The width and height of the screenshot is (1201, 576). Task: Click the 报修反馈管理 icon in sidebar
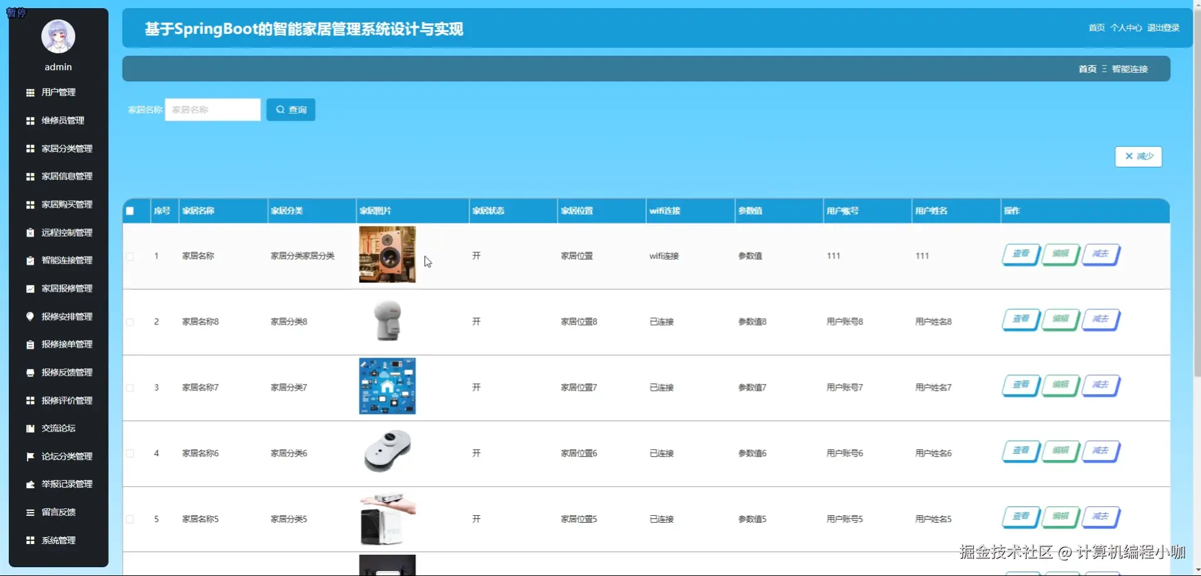click(x=30, y=373)
